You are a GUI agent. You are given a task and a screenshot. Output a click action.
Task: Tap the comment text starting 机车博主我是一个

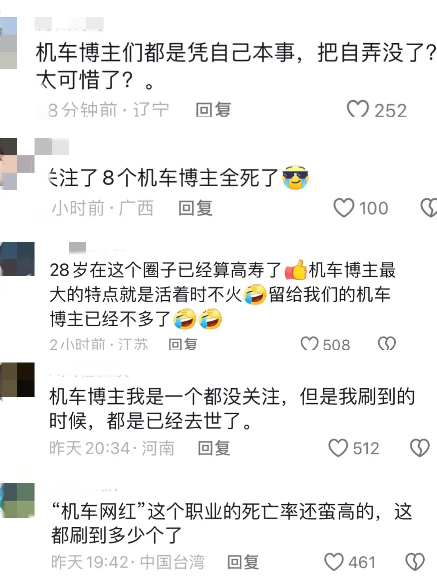232,409
